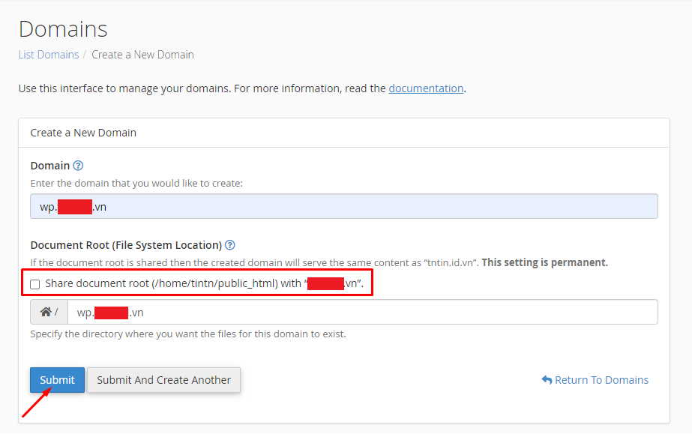Click the Domain field help icon
Image resolution: width=692 pixels, height=434 pixels.
click(x=78, y=166)
